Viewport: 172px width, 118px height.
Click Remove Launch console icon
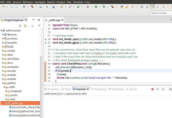tap(158, 89)
